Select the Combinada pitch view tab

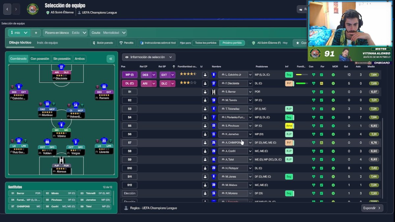coord(18,59)
